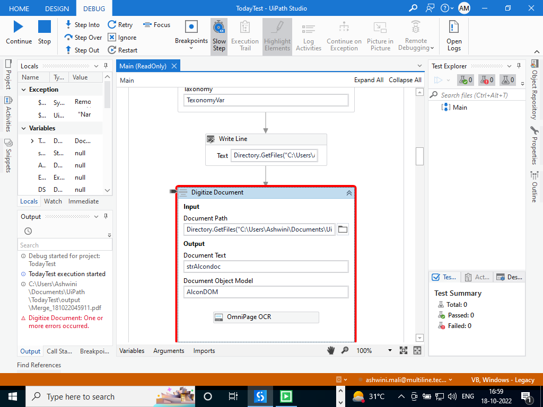Click the browse folder icon for Document Path
The height and width of the screenshot is (407, 543).
pyautogui.click(x=343, y=229)
